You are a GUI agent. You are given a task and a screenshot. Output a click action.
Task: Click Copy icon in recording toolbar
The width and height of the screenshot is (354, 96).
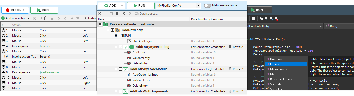point(40,18)
